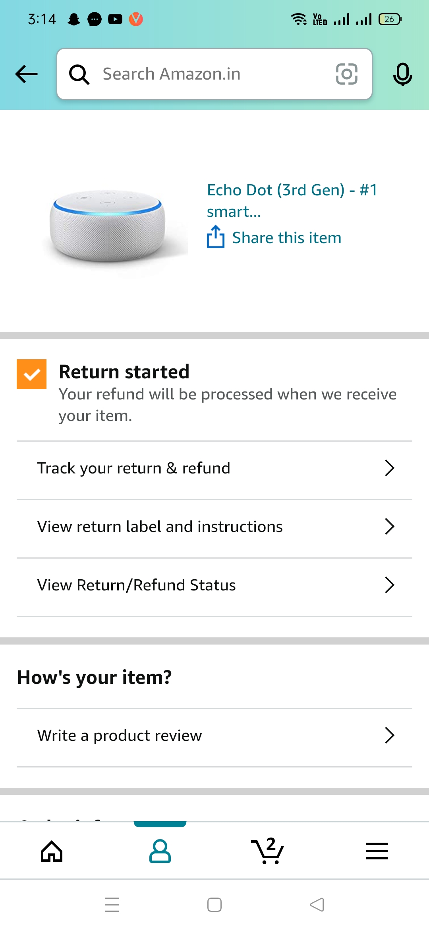Screen dimensions: 429x931
Task: Tap the search magnifier icon
Action: tap(79, 74)
